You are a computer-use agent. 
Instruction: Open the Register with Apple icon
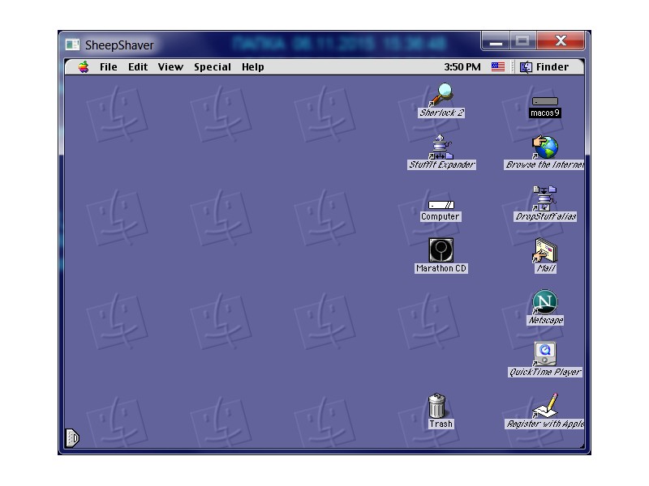pos(545,406)
